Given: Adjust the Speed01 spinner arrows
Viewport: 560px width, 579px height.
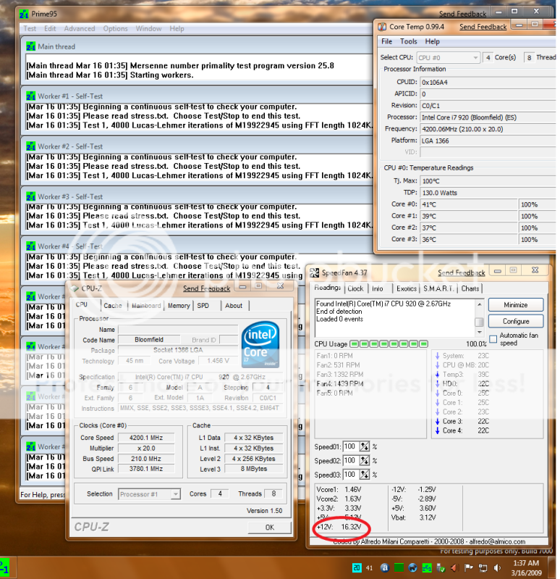Looking at the screenshot, I should pos(365,446).
